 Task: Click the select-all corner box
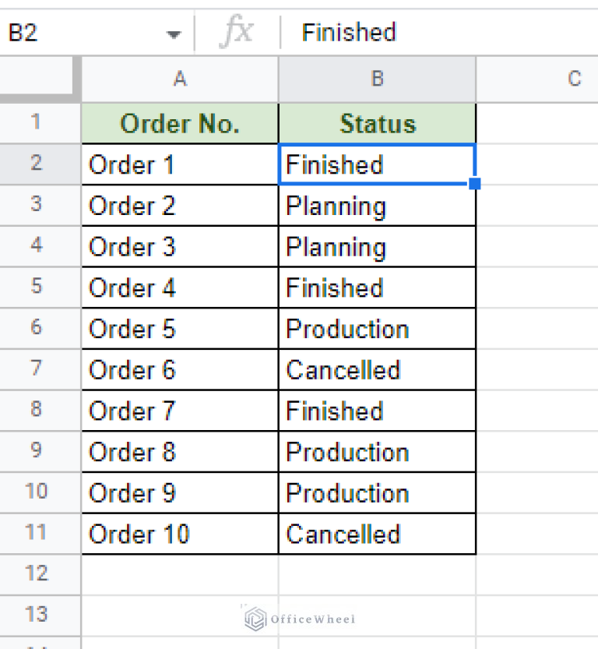(x=39, y=79)
